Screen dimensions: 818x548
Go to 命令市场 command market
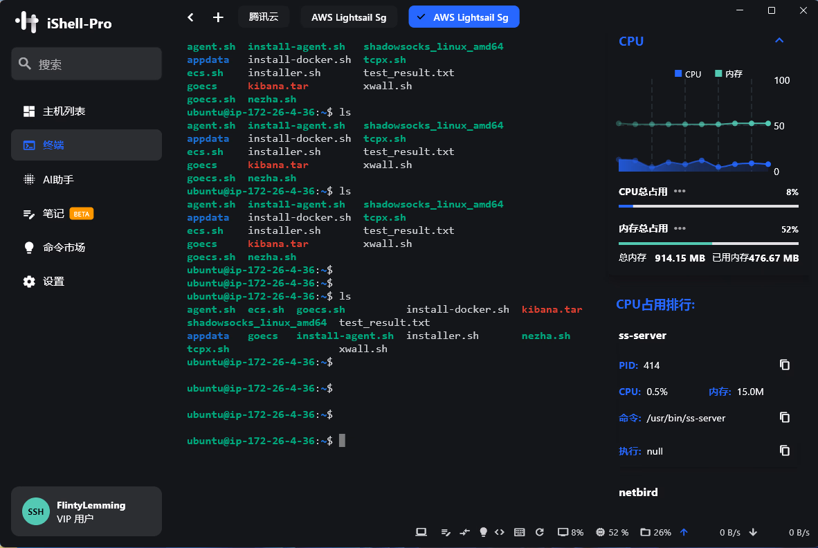pos(64,247)
